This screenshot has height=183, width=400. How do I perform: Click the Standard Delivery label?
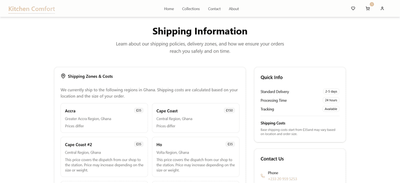(x=275, y=92)
